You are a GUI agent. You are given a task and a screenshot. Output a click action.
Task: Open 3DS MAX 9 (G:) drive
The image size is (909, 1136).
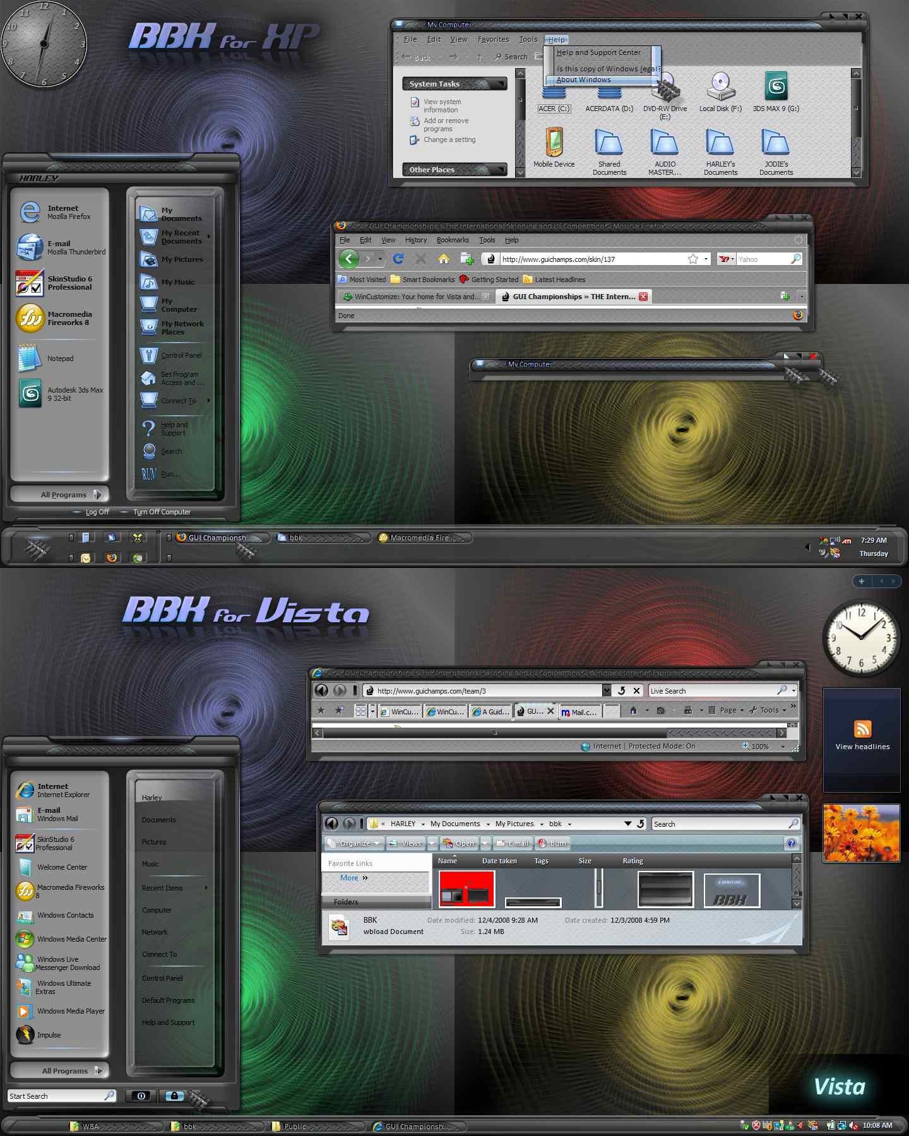[776, 92]
